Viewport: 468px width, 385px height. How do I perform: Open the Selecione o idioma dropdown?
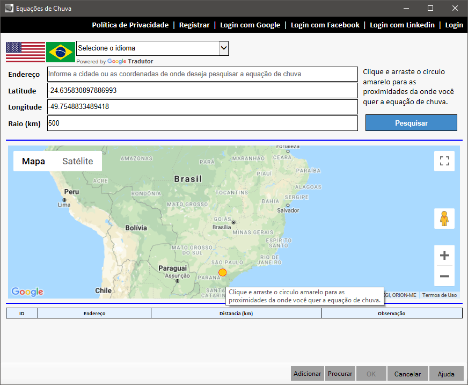152,48
